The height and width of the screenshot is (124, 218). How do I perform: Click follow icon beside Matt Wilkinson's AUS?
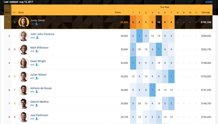click(37, 51)
